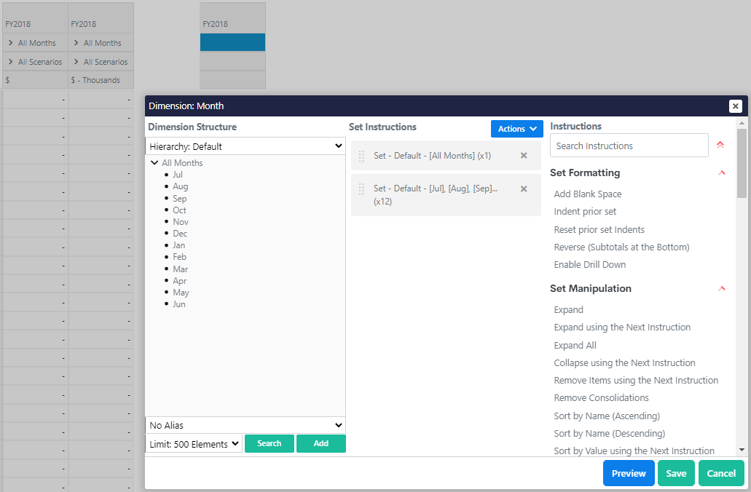Remove the Jul, Aug, Sep set instruction
Viewport: 751px width, 492px height.
pos(523,189)
